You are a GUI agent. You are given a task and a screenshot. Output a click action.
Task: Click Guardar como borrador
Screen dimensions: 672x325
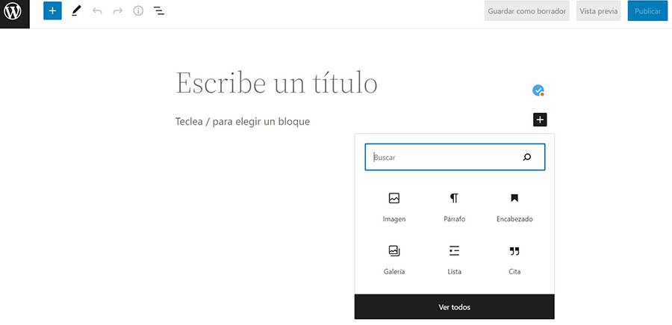click(526, 11)
